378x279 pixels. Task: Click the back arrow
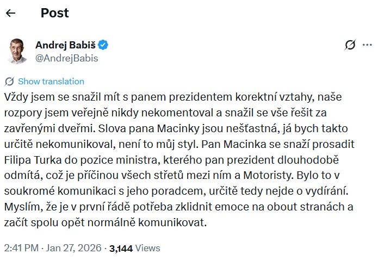[10, 14]
